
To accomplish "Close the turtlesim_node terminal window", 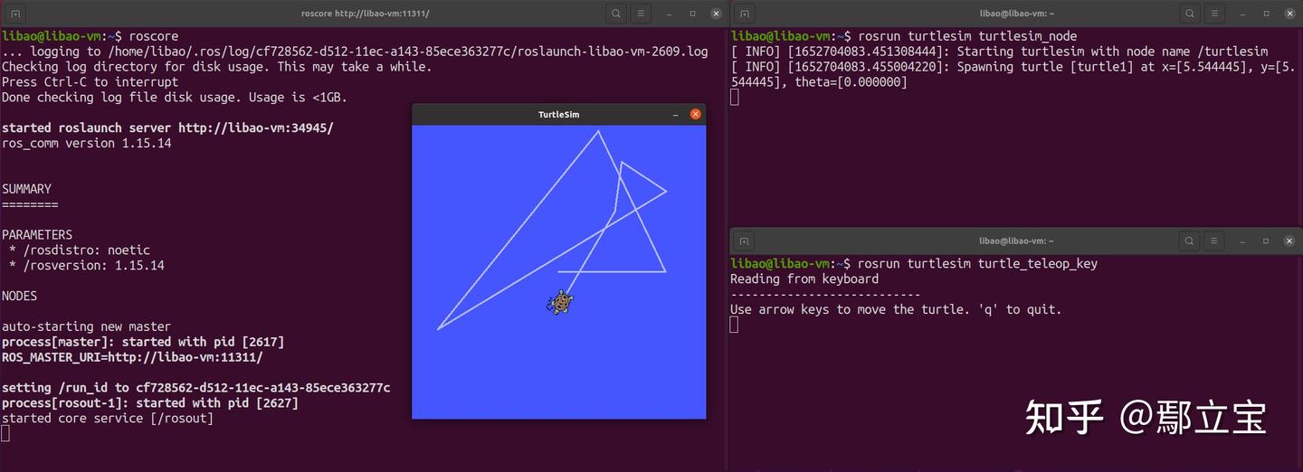I will pyautogui.click(x=1288, y=14).
